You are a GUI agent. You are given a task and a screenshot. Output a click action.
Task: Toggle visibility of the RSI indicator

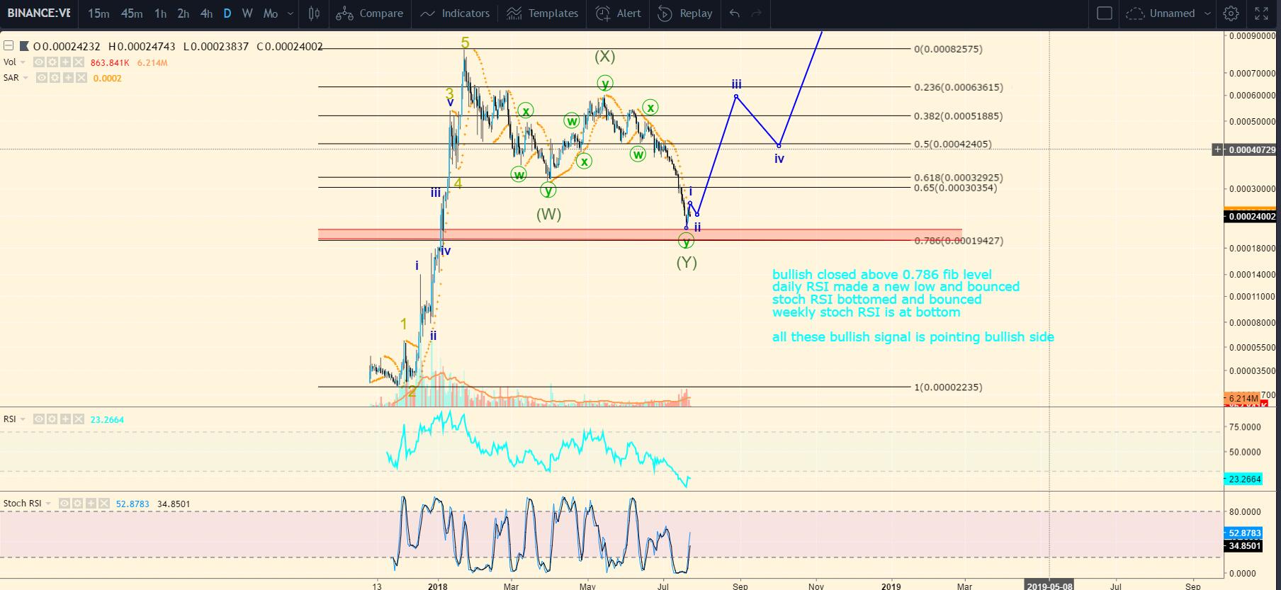pos(39,419)
